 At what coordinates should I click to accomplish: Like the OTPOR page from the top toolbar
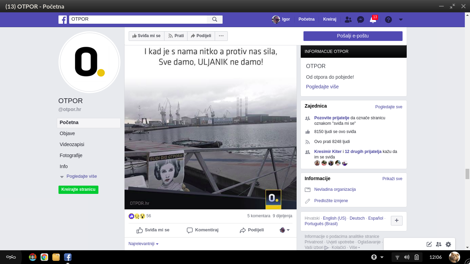[146, 36]
